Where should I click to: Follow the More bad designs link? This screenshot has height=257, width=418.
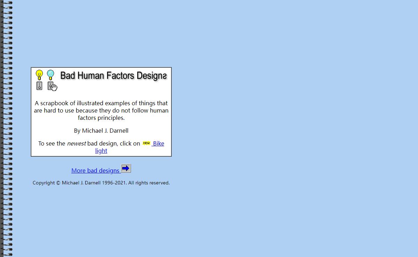(95, 170)
